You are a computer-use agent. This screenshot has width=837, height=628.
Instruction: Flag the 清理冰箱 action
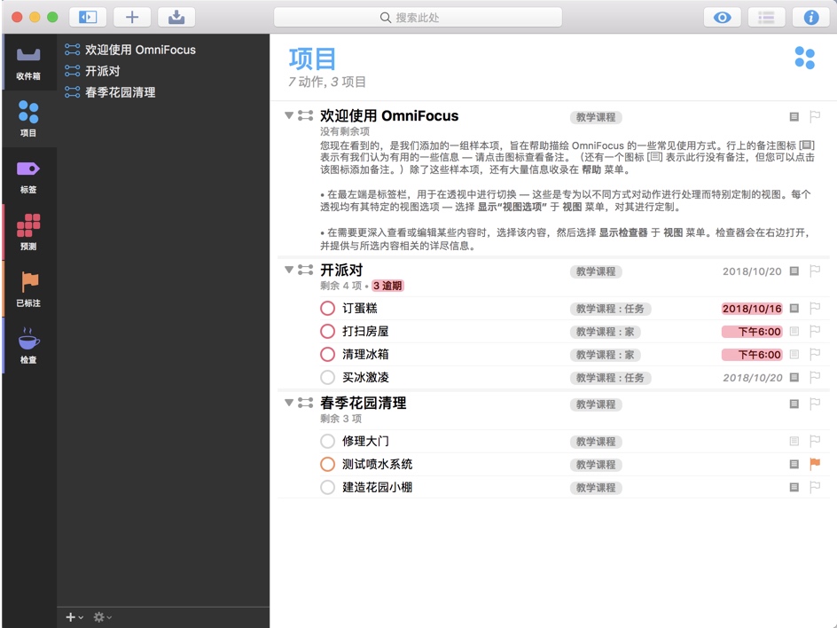point(815,354)
